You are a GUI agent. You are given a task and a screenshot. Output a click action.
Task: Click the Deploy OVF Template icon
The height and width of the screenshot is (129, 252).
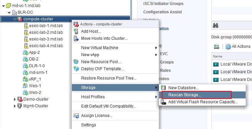[x=76, y=69]
